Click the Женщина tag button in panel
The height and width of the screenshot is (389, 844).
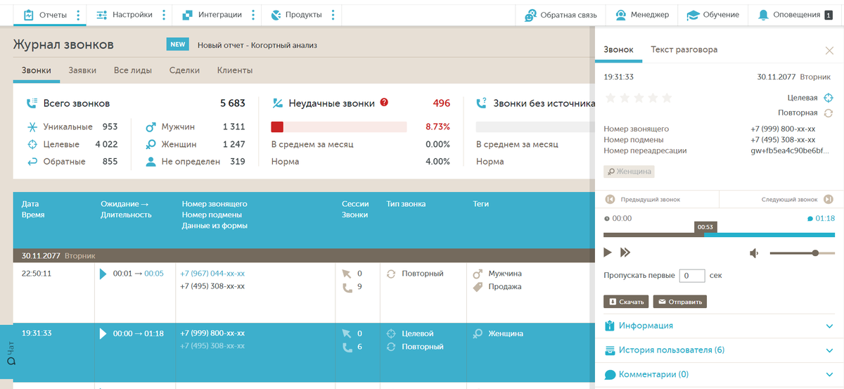point(629,171)
